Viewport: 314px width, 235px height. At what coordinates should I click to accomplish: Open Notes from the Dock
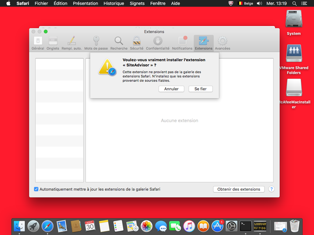pyautogui.click(x=104, y=226)
